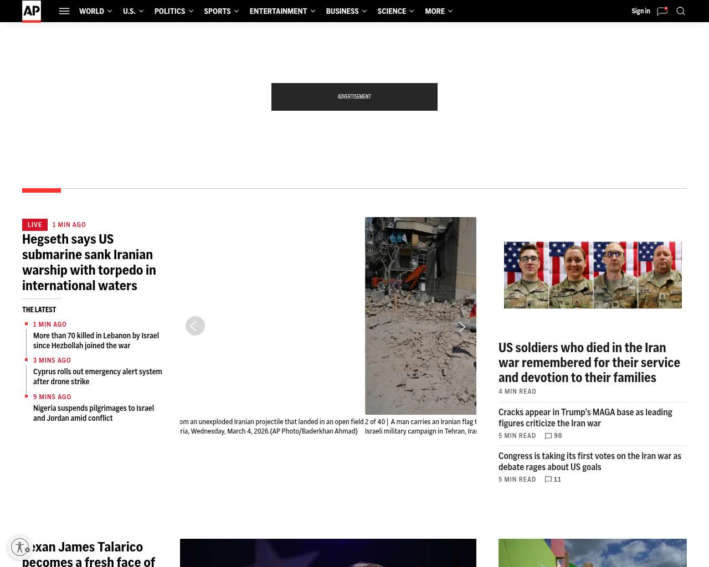Click the four soldiers photo thumbnail
This screenshot has height=567, width=709.
593,275
